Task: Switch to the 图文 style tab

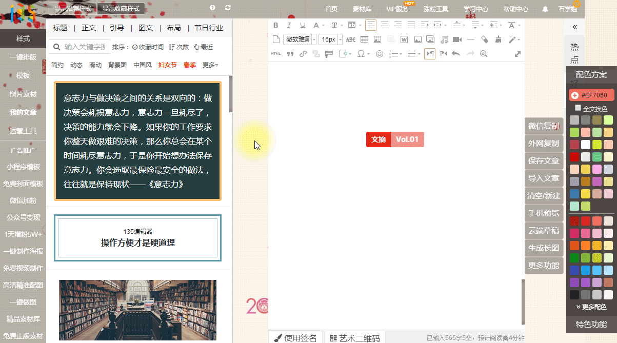Action: (146, 28)
